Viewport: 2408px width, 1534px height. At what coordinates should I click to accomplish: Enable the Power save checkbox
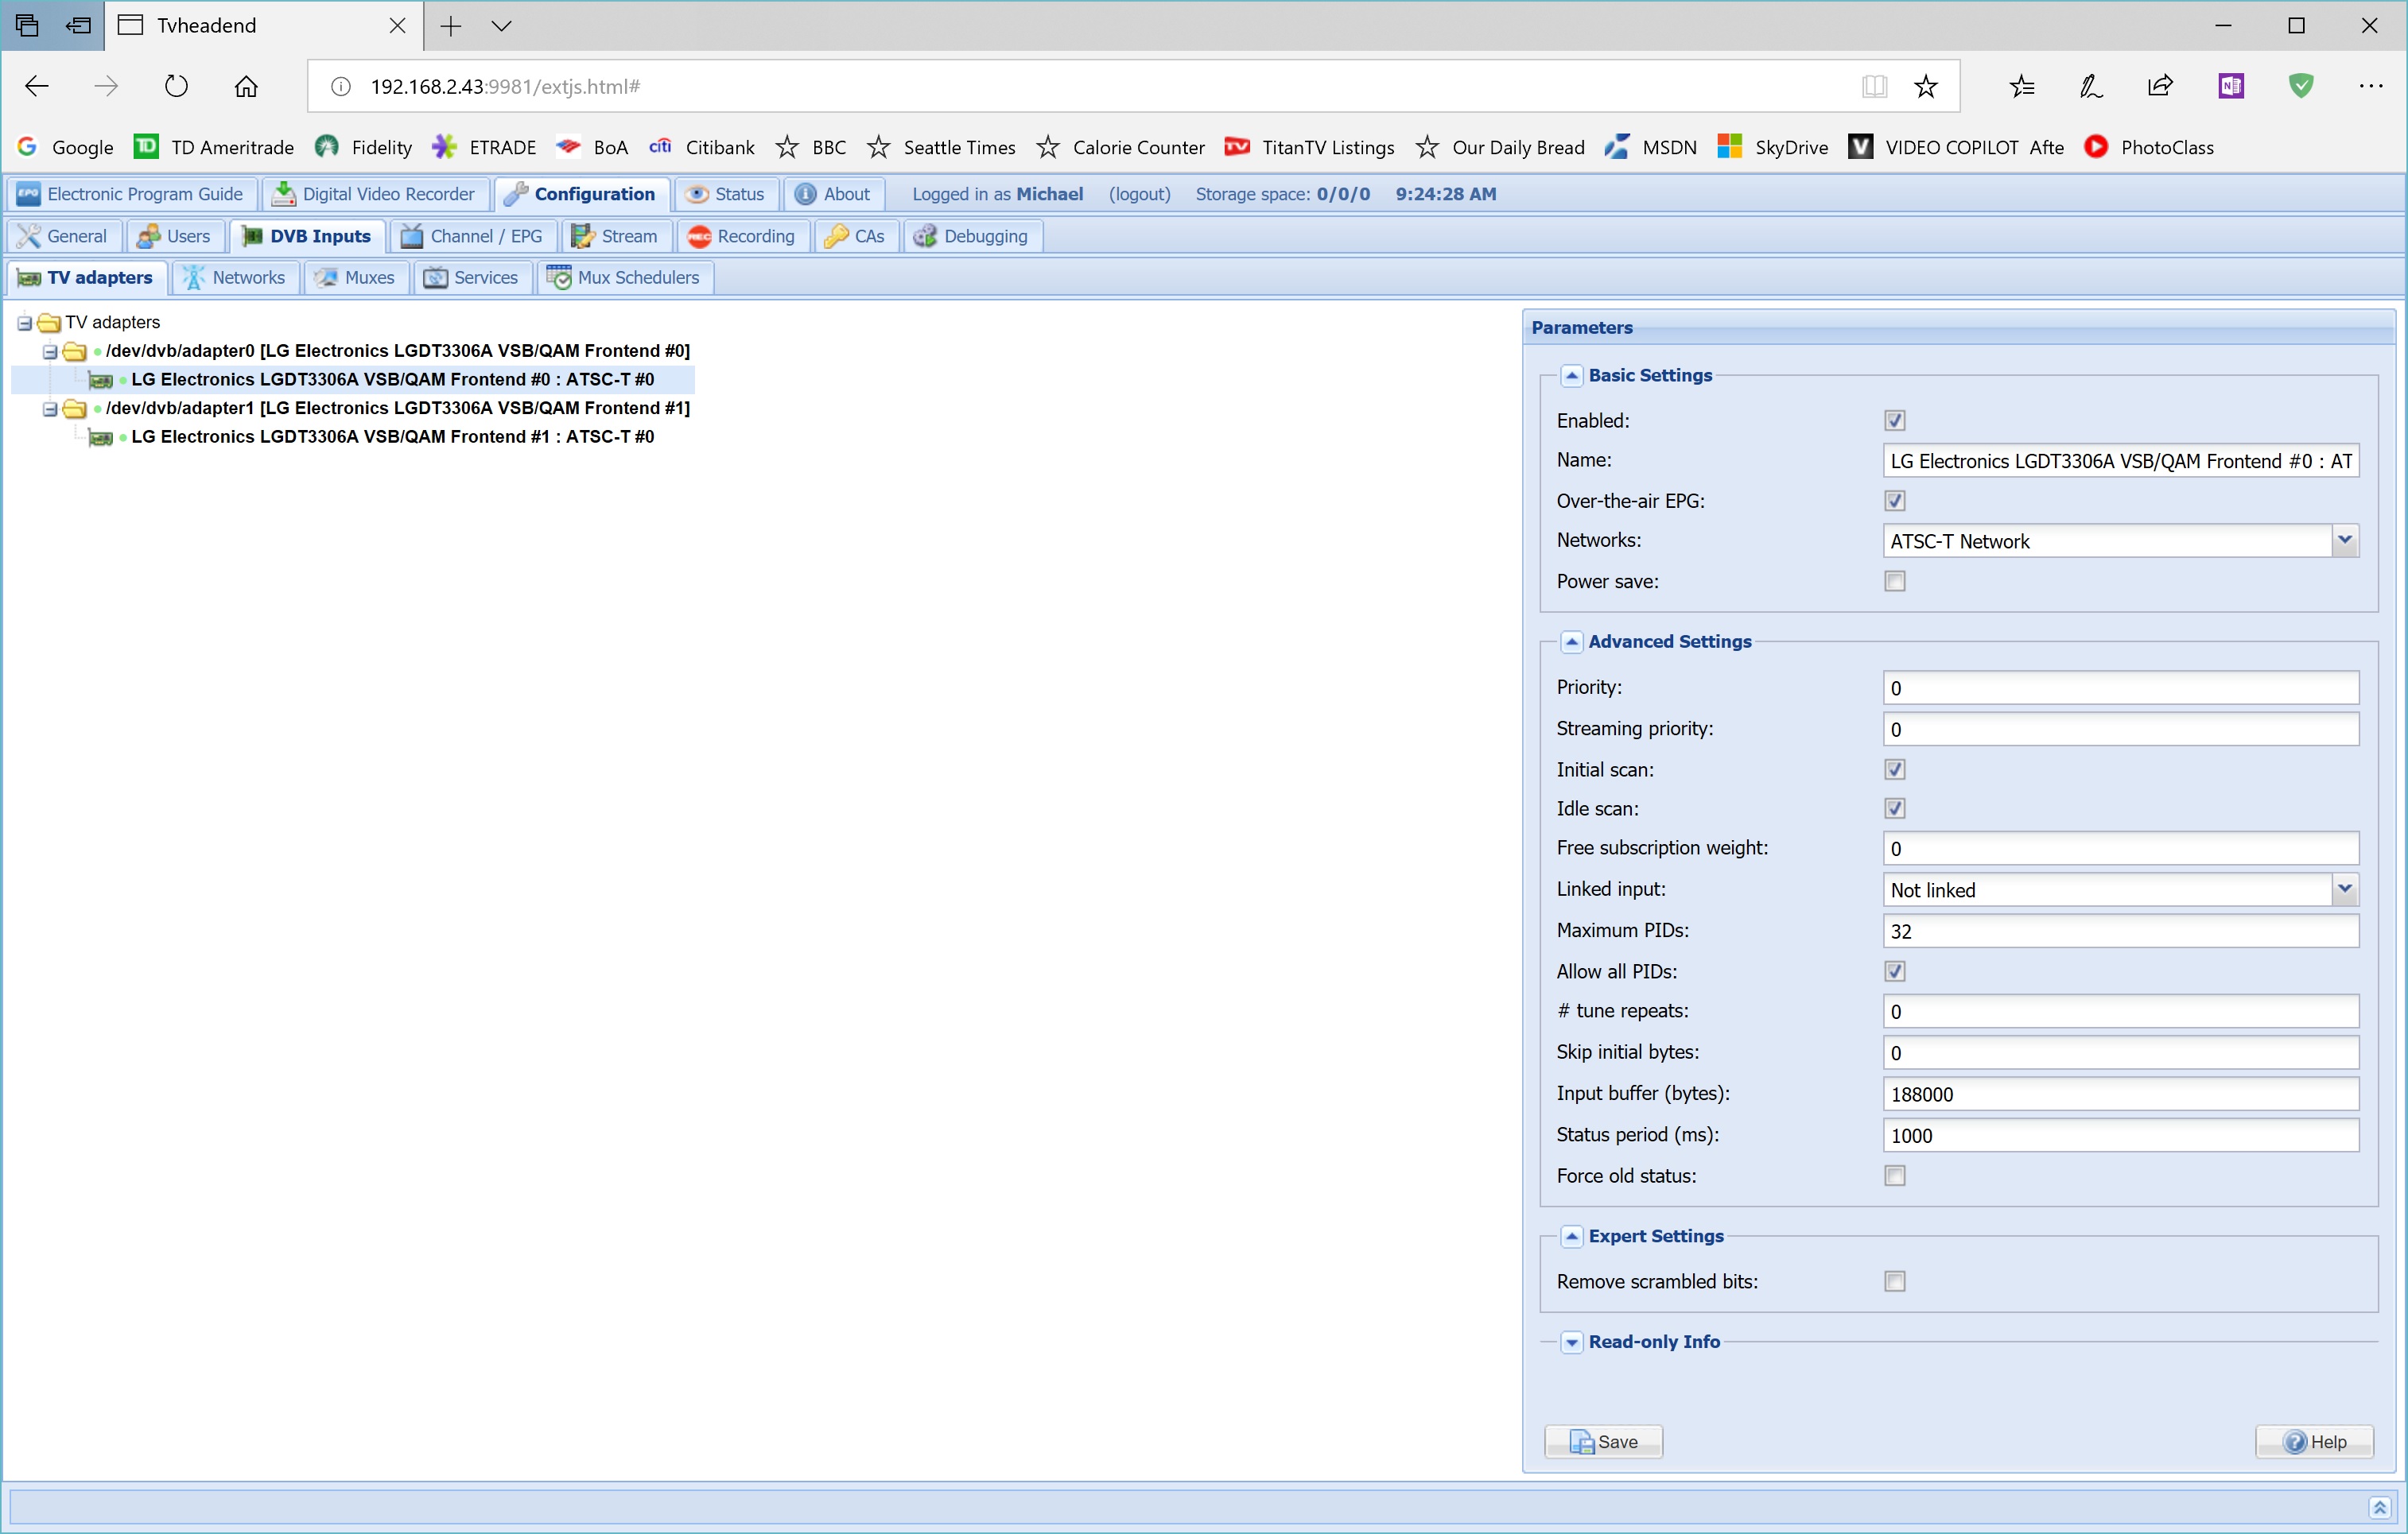1894,582
